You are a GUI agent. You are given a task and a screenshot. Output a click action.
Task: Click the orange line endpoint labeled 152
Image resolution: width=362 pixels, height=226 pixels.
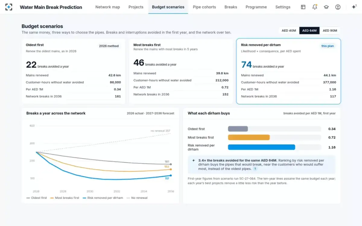[171, 169]
